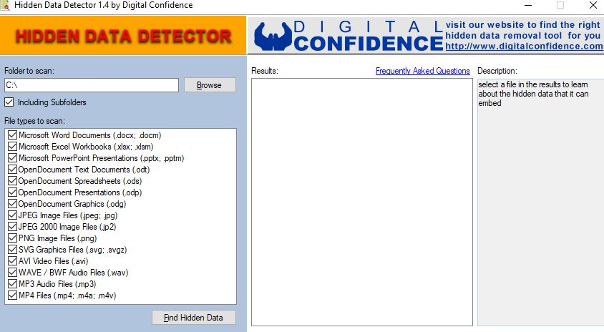The image size is (604, 332).
Task: Toggle WAVE / BWF Audio Files (.wav) checkbox
Action: (x=12, y=273)
